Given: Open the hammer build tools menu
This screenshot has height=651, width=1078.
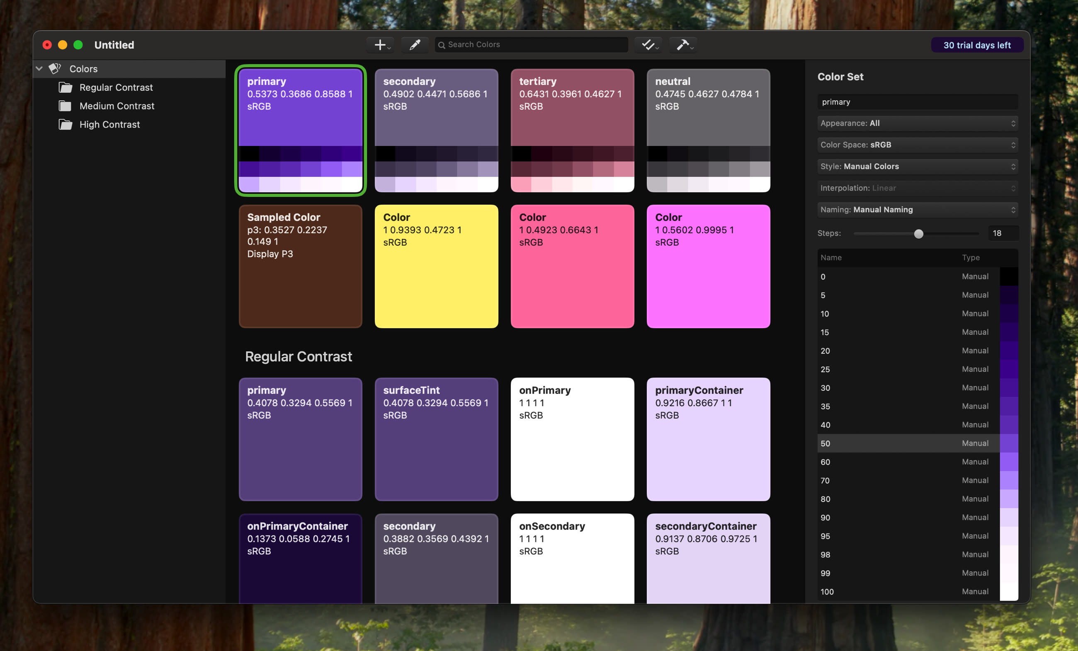Looking at the screenshot, I should point(684,45).
